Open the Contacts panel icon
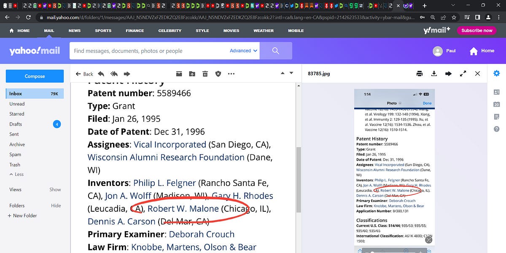506x253 pixels. [496, 91]
